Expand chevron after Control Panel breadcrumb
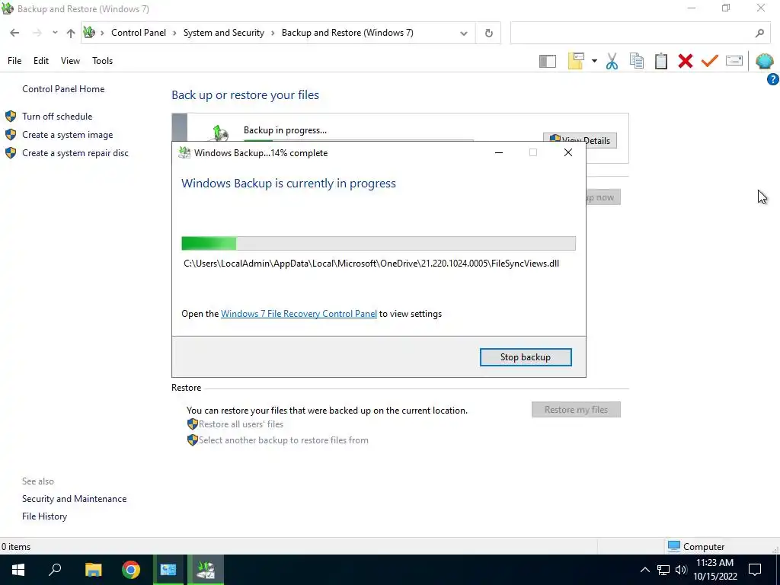Viewport: 780px width, 585px height. [x=174, y=33]
